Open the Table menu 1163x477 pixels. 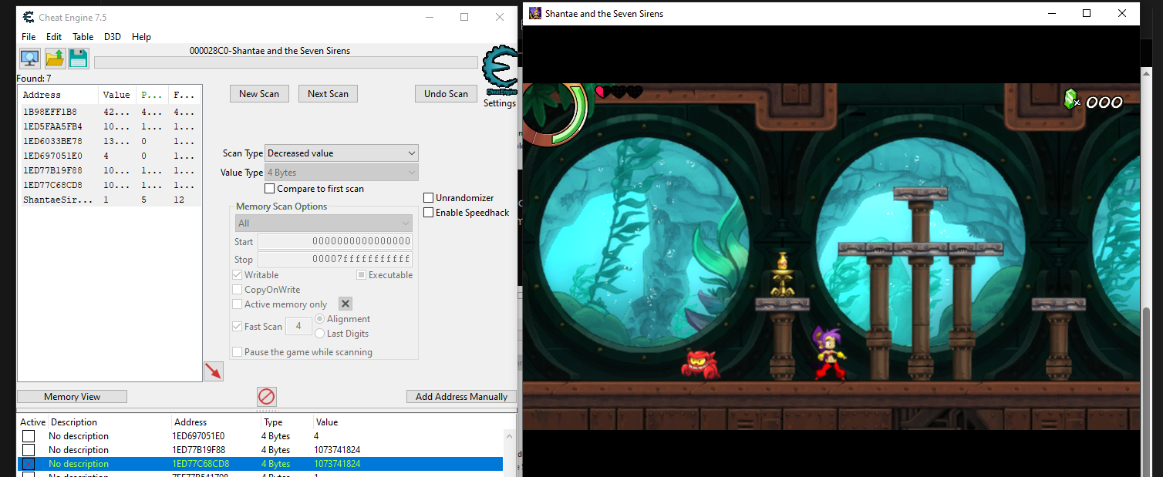point(83,37)
